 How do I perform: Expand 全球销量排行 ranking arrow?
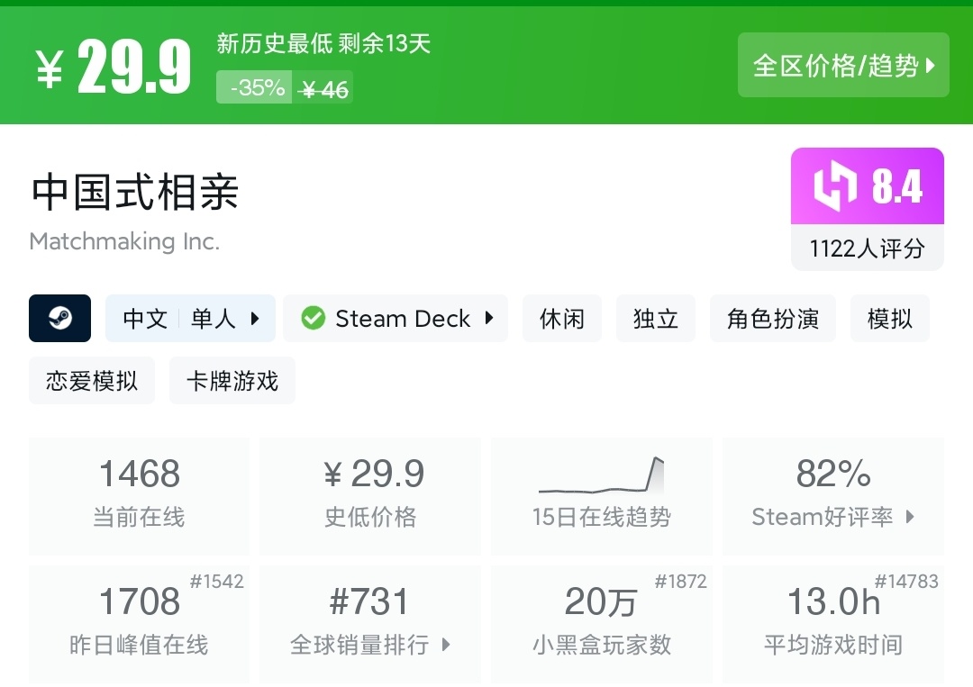[446, 645]
